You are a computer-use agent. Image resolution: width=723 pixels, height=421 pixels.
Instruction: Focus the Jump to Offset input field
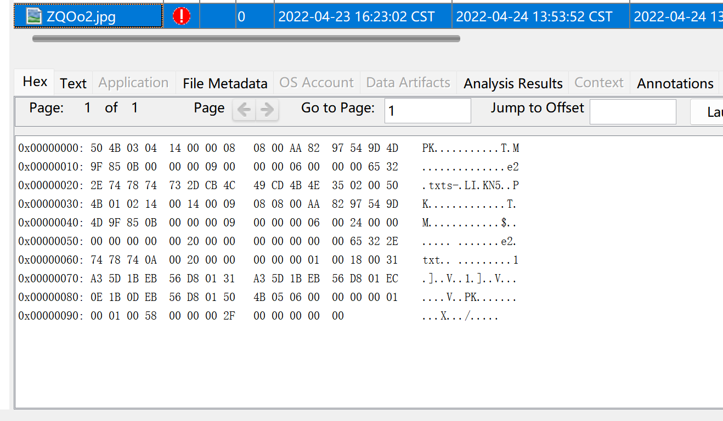633,112
